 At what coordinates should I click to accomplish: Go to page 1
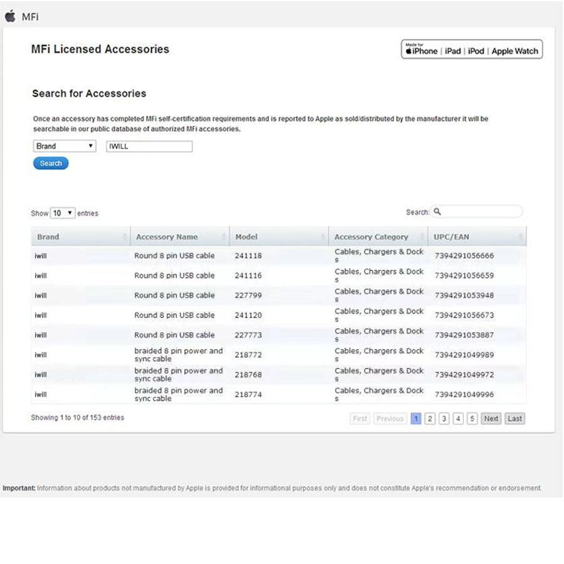pyautogui.click(x=416, y=419)
